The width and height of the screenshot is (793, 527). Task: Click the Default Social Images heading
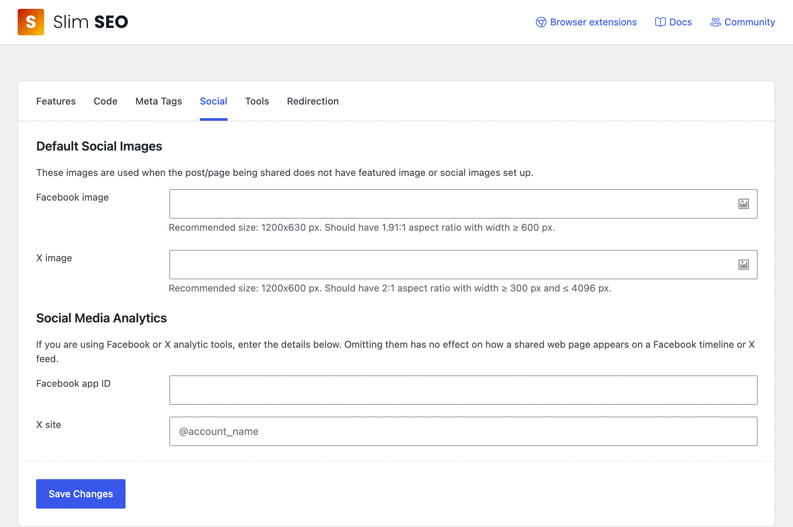(99, 146)
